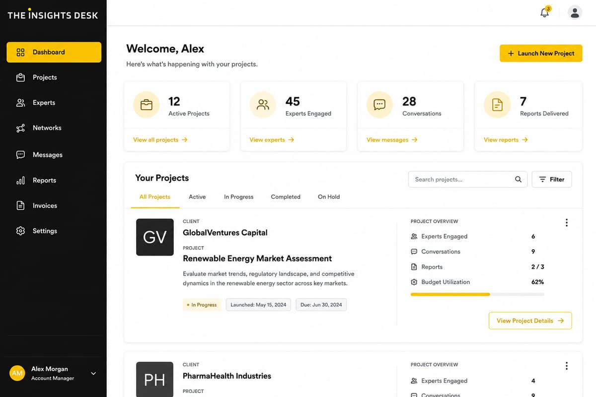Click the Budget Utilization progress bar
The image size is (596, 397).
pyautogui.click(x=477, y=294)
